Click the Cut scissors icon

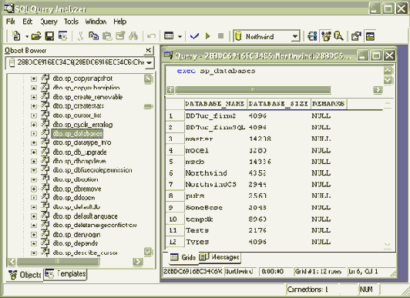point(80,35)
